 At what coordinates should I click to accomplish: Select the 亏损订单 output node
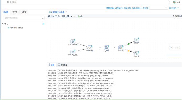[x=136, y=54]
